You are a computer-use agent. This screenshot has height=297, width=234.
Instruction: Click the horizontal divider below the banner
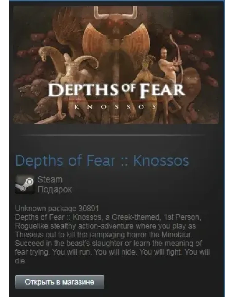(112, 135)
